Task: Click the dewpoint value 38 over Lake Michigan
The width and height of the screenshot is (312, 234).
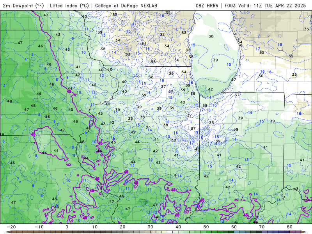Action: tap(211, 36)
